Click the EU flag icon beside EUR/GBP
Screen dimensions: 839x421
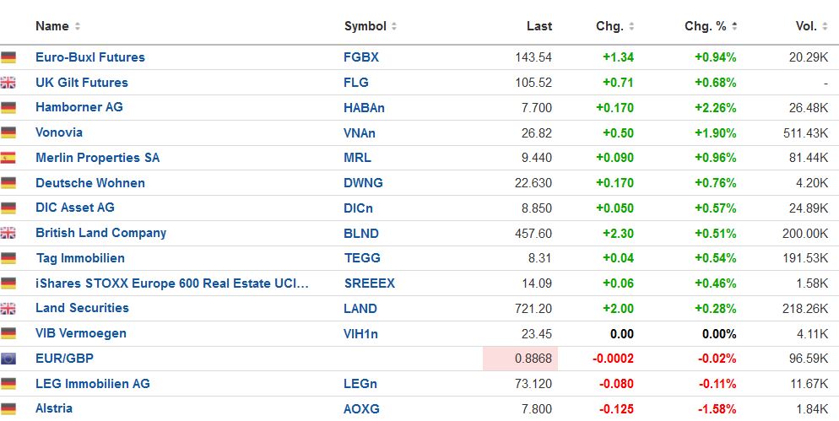pos(9,359)
